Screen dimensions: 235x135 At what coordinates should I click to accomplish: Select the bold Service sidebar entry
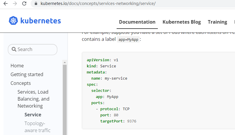[33, 115]
